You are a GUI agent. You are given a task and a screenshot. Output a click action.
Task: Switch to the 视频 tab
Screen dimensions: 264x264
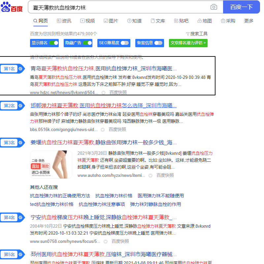pyautogui.click(x=87, y=21)
